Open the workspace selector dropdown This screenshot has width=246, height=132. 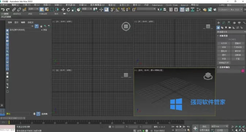tap(236, 5)
